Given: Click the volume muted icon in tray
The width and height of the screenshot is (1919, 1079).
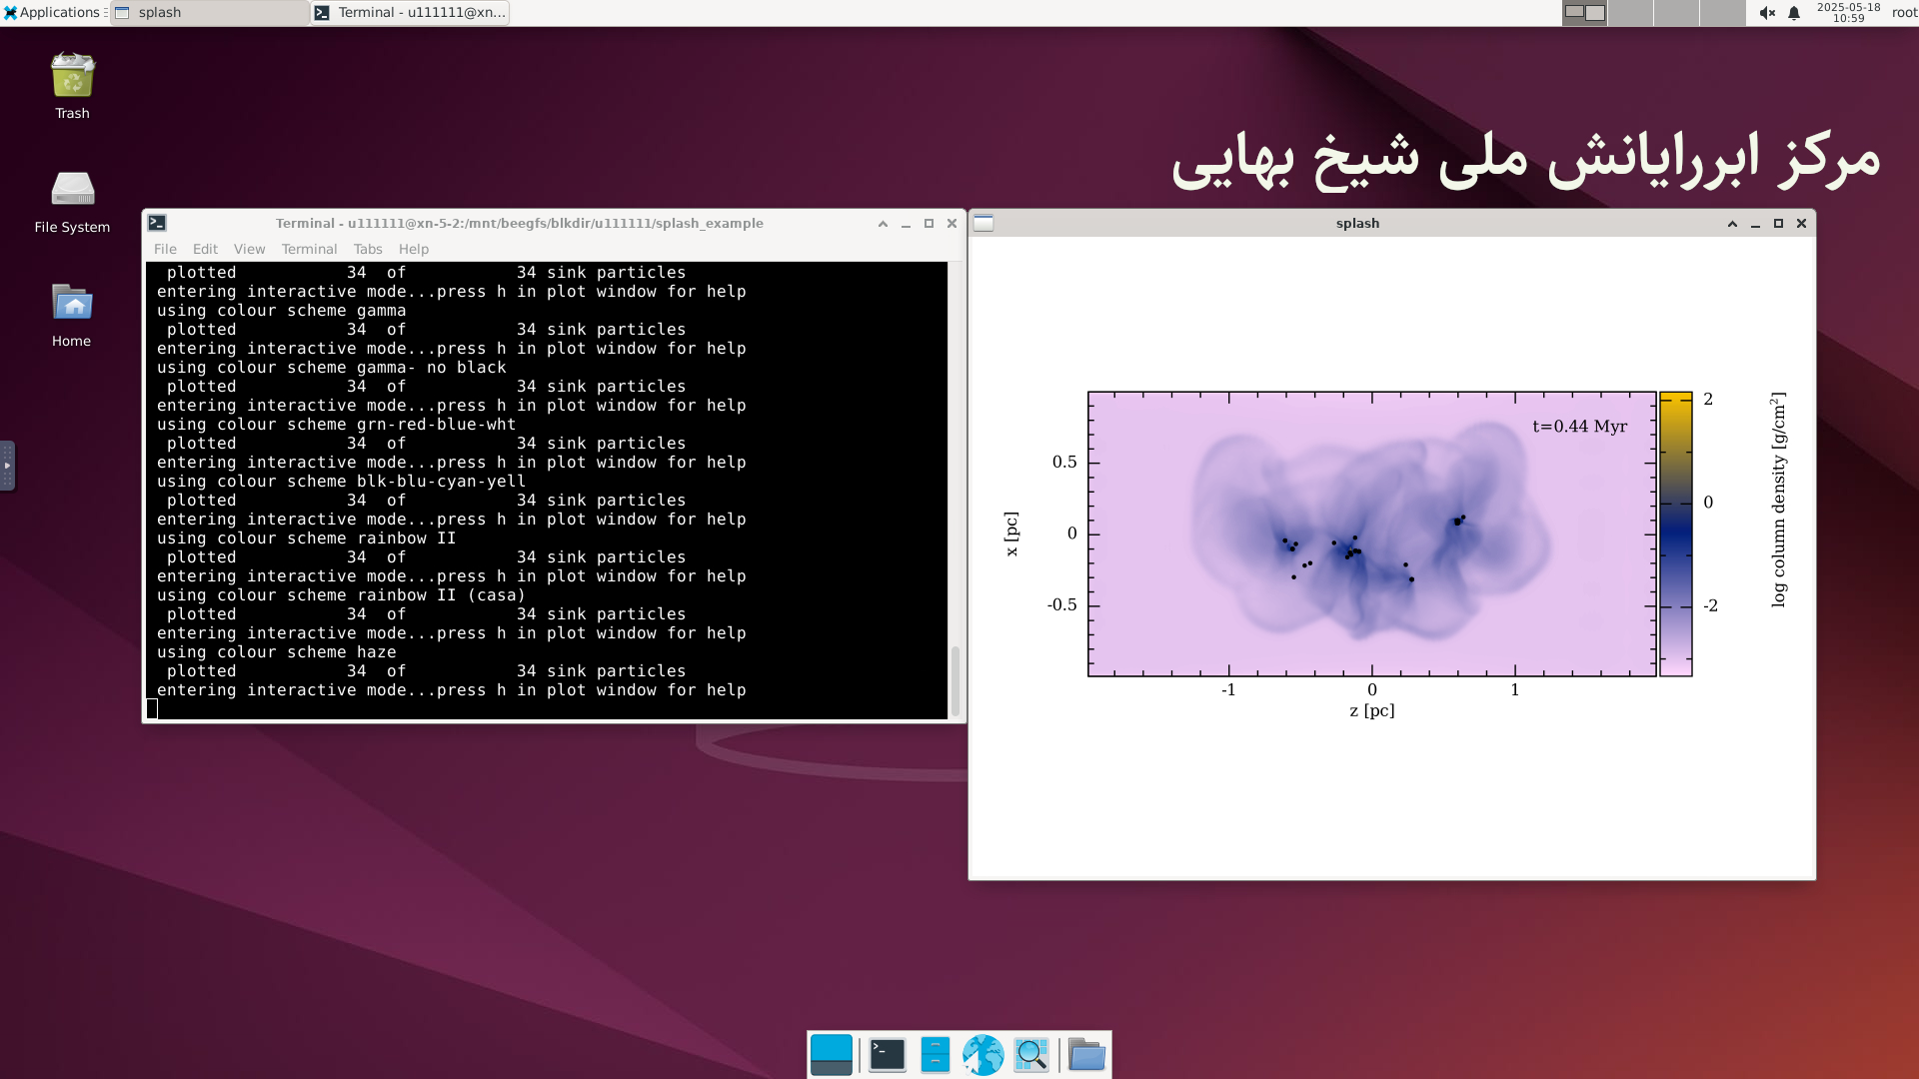Looking at the screenshot, I should pyautogui.click(x=1767, y=13).
